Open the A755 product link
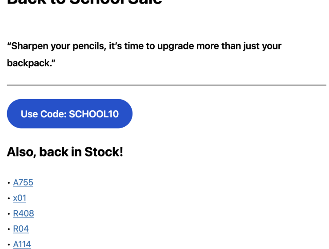Screen dimensions: 329x249 [x=23, y=182]
